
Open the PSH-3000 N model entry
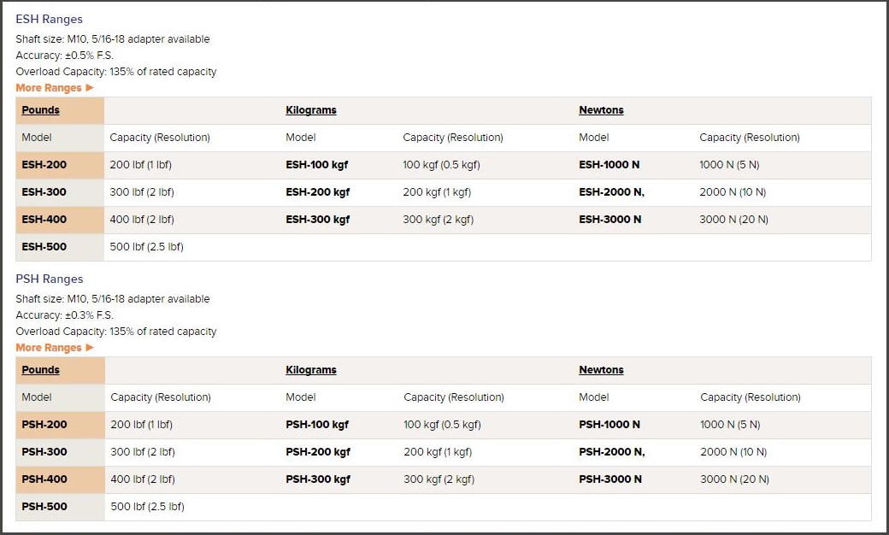pos(610,479)
